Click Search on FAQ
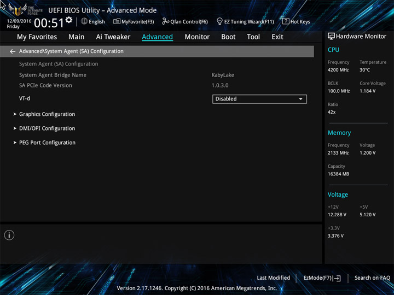This screenshot has height=295, width=394. click(372, 278)
